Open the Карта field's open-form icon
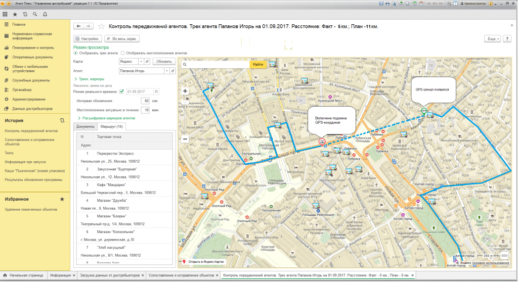Image resolution: width=518 pixels, height=283 pixels. pos(147,61)
